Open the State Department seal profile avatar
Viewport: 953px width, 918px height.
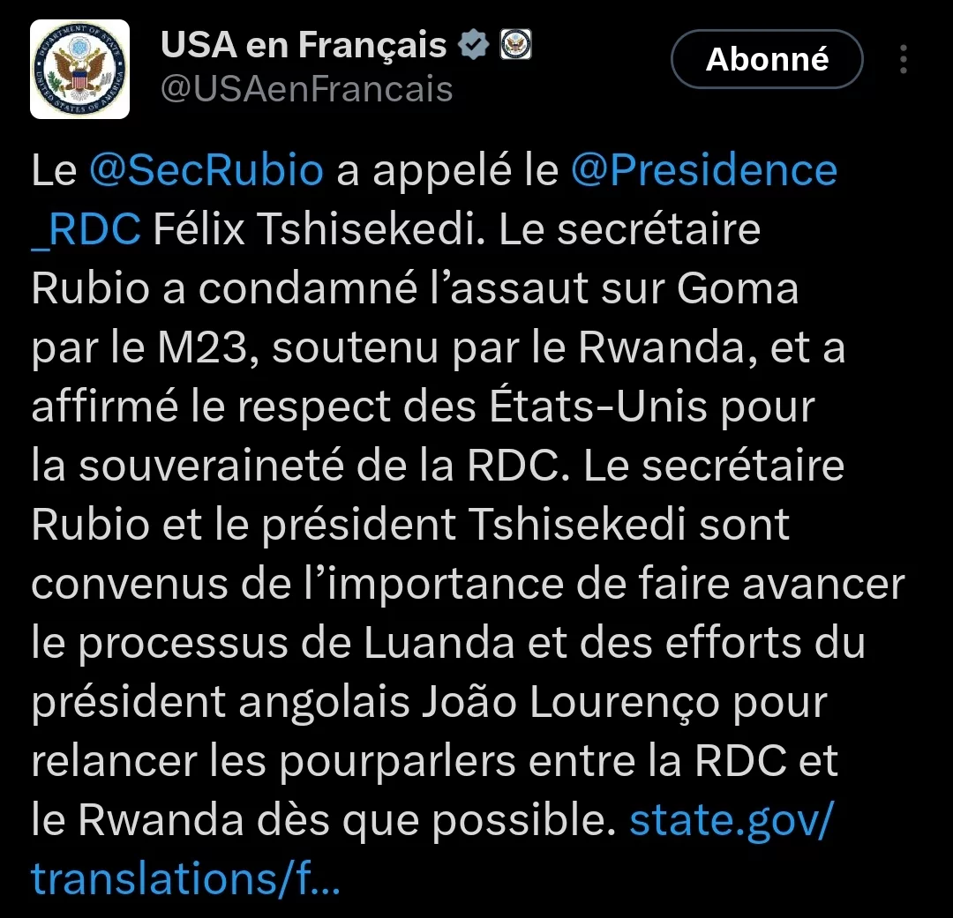click(80, 69)
